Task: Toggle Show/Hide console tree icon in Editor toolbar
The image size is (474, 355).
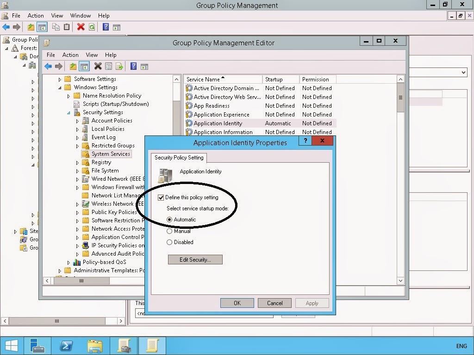Action: tap(84, 67)
